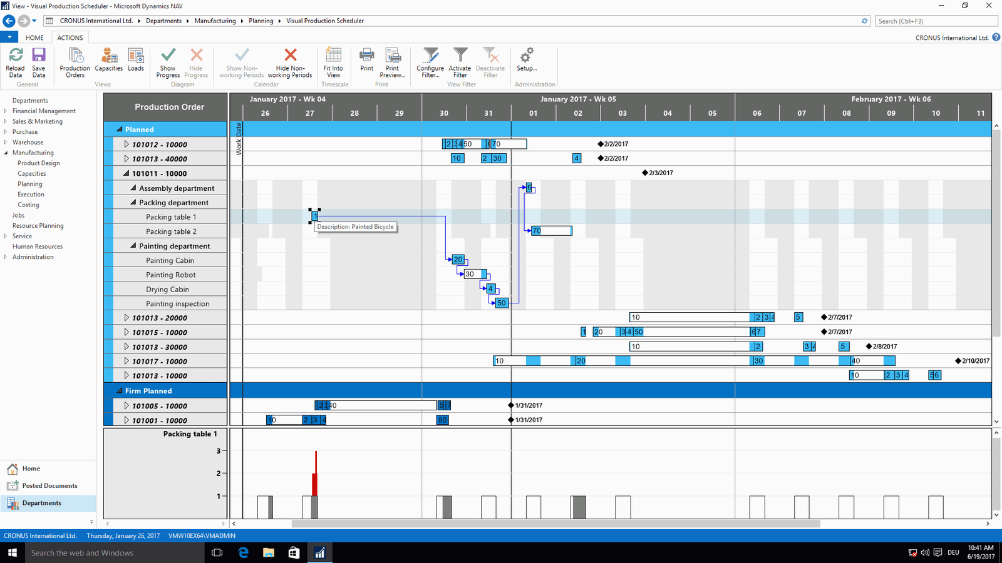Click the Posted Documents button
This screenshot has width=1002, height=563.
[x=49, y=485]
